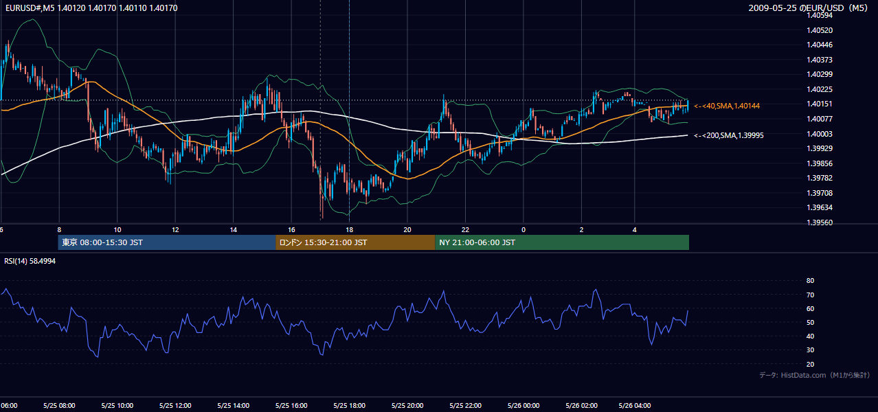
Task: Click bottom time label 5/25 14:00
Action: point(232,405)
